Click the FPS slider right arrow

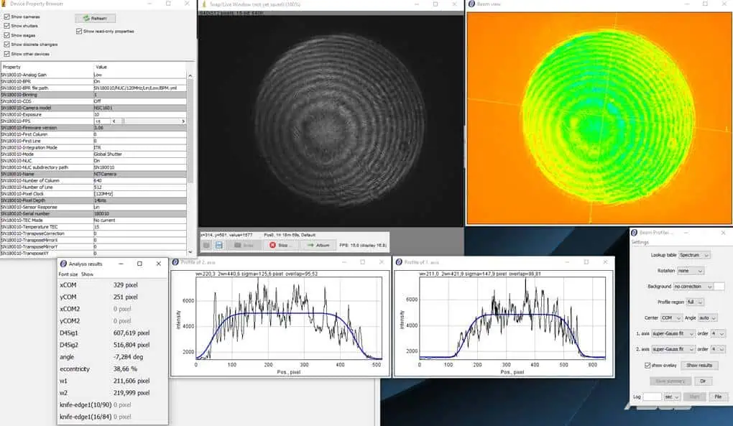pyautogui.click(x=183, y=121)
